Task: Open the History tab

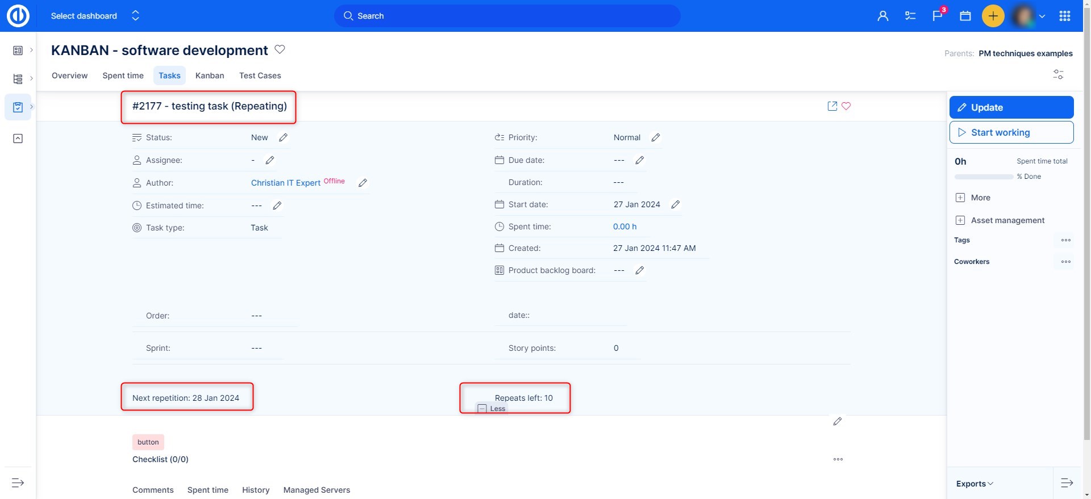Action: [256, 490]
